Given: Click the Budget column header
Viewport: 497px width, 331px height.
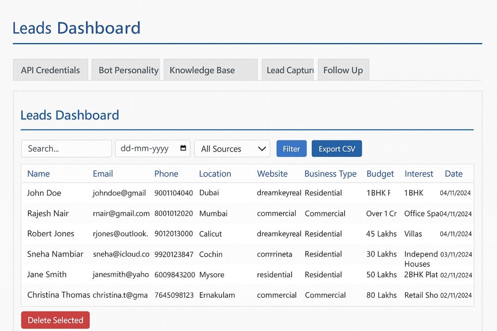Looking at the screenshot, I should click(380, 174).
